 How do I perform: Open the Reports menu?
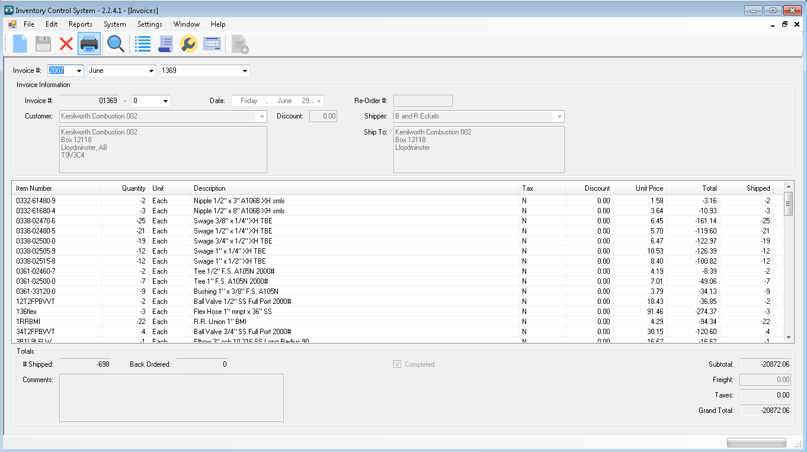(x=80, y=24)
